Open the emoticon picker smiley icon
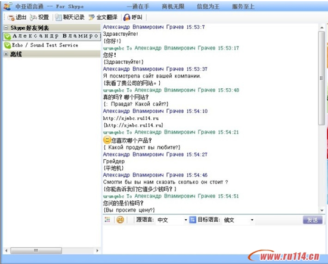Screen dimensions: 328x264 click(x=120, y=220)
